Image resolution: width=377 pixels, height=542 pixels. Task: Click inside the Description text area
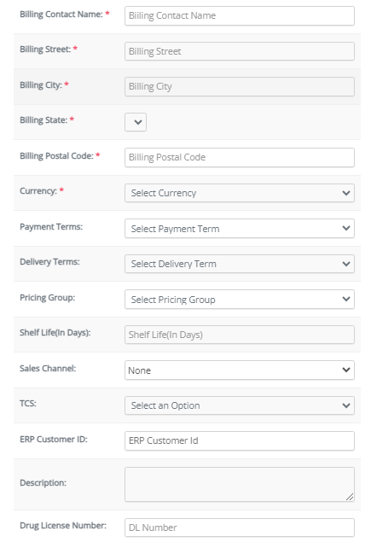[239, 484]
